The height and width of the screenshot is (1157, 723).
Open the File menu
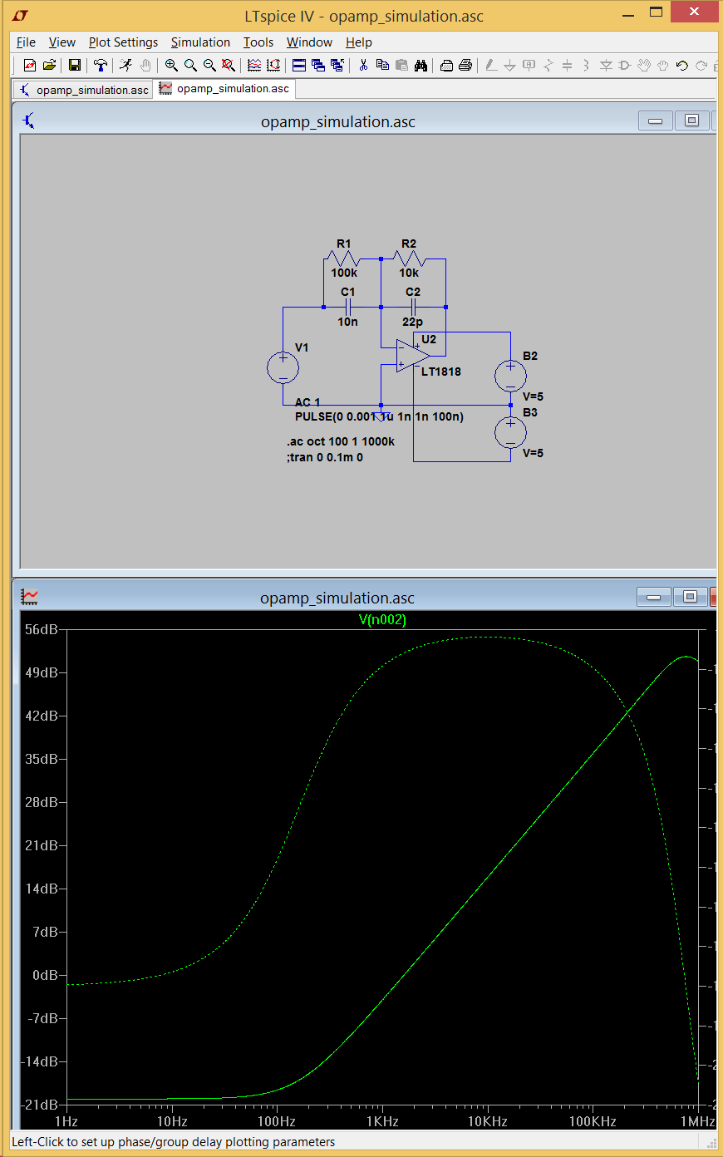coord(26,42)
